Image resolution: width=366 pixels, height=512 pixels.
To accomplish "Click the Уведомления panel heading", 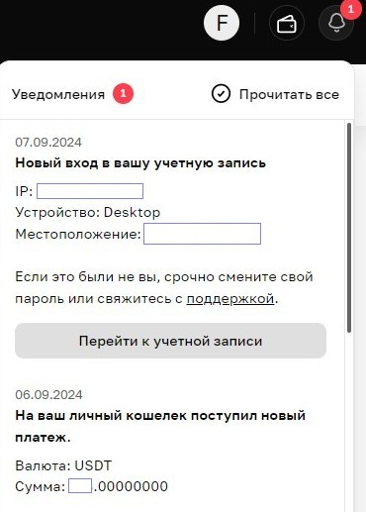I will (x=58, y=94).
